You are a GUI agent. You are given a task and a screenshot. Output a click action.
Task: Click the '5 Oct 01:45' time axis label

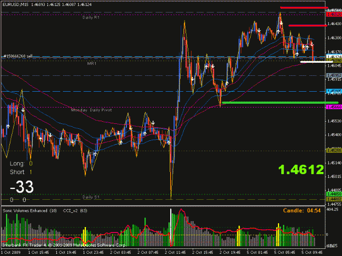[257, 252]
